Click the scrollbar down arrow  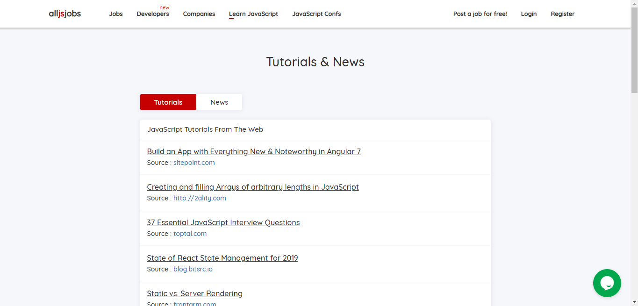click(634, 303)
